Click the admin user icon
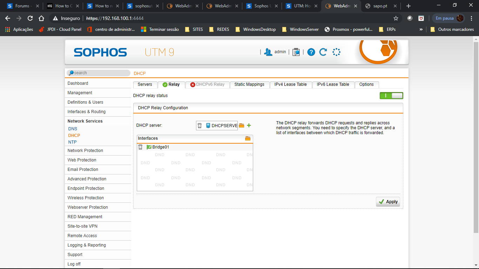 point(268,52)
